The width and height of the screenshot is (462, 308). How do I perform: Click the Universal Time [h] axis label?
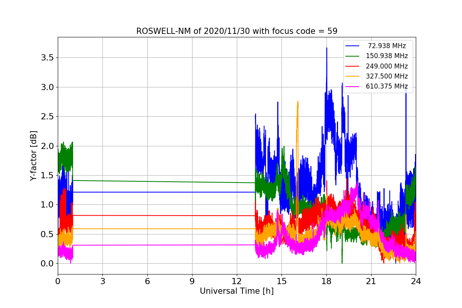coord(237,291)
